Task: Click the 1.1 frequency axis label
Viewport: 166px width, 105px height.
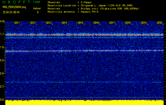Action: (2, 34)
